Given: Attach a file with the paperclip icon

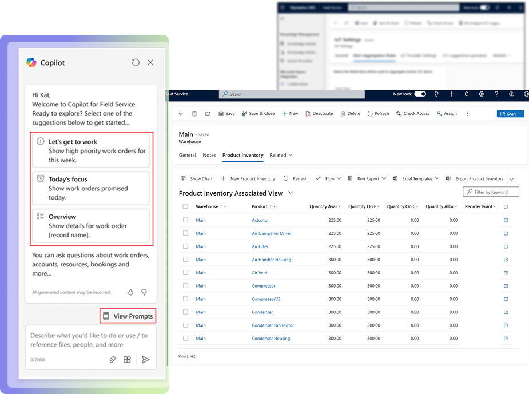Looking at the screenshot, I should click(112, 360).
